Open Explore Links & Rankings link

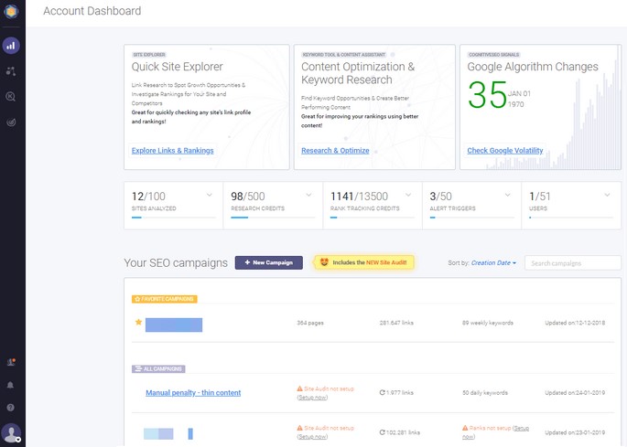tap(173, 151)
